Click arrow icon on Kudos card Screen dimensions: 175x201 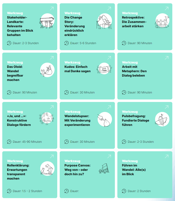coord(109,58)
